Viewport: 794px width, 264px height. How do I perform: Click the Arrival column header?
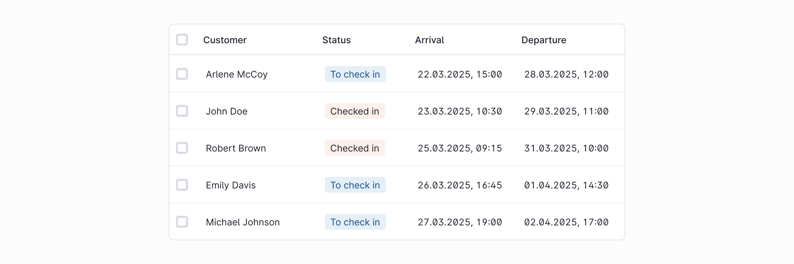coord(429,40)
